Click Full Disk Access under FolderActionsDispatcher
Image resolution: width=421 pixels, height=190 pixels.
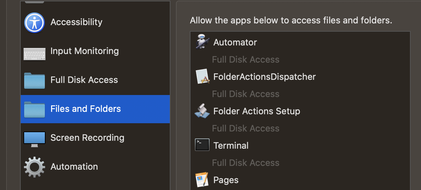(246, 94)
